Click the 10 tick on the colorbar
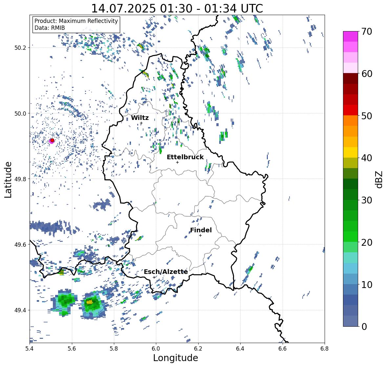The width and height of the screenshot is (387, 366). pyautogui.click(x=367, y=284)
